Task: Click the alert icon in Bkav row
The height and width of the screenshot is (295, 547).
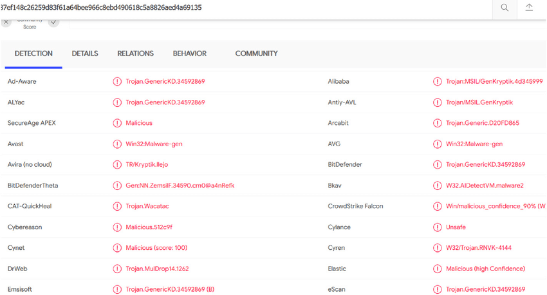Action: click(x=437, y=186)
